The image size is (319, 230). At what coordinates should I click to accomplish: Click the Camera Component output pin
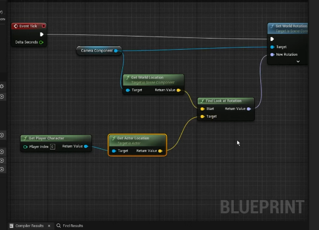116,51
